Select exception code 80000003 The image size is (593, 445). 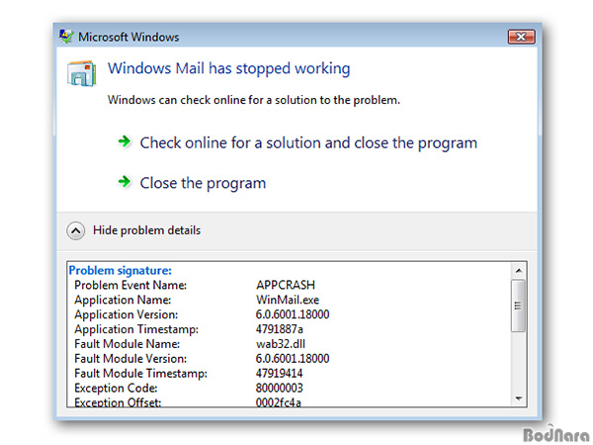279,388
